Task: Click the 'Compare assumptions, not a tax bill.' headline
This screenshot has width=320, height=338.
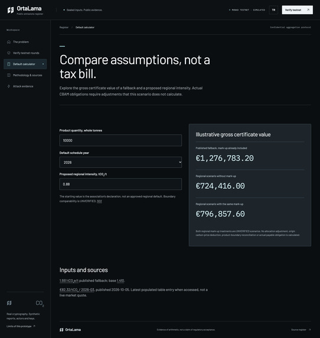Action: (x=135, y=67)
